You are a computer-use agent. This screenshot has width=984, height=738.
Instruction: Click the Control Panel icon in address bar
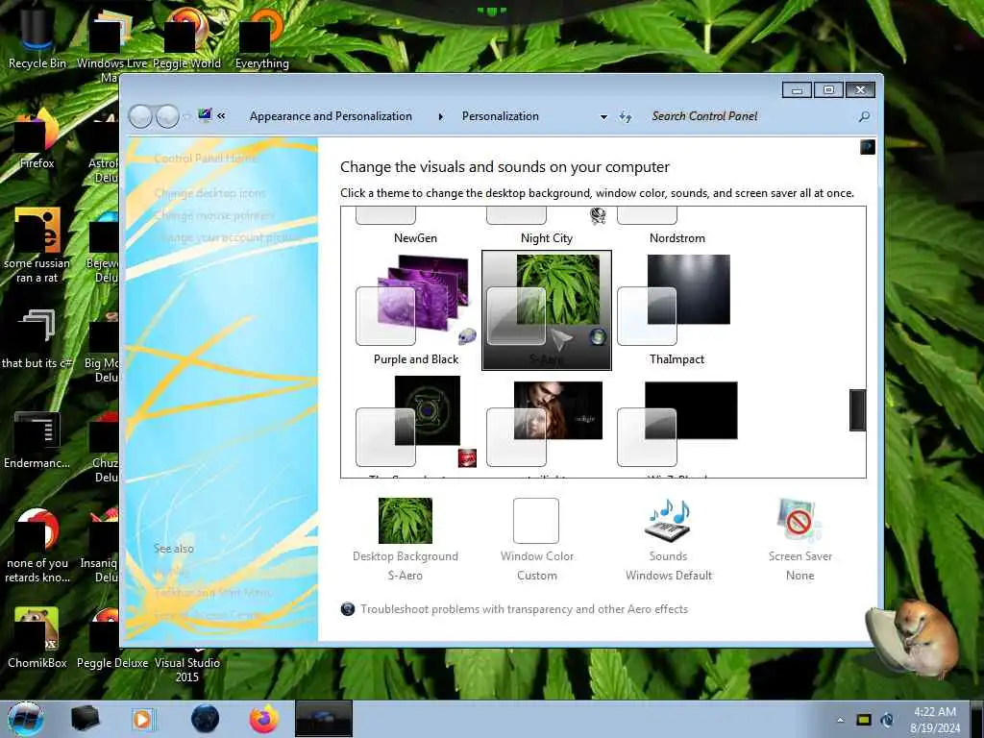click(x=205, y=115)
